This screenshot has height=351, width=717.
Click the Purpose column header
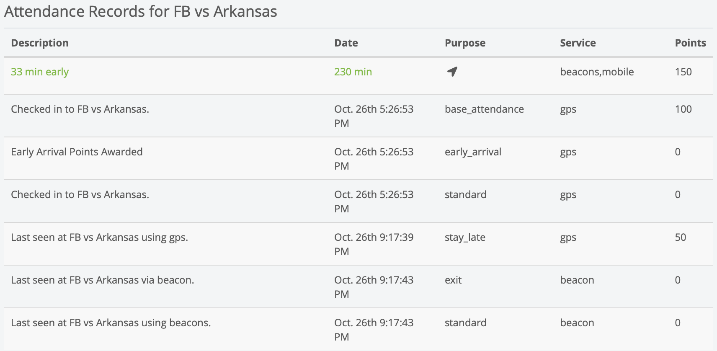click(x=465, y=43)
